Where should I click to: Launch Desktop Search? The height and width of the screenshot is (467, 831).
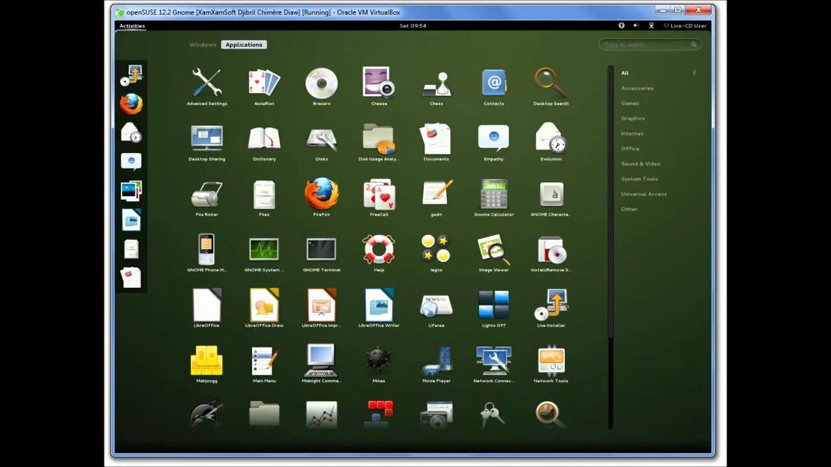click(x=551, y=86)
